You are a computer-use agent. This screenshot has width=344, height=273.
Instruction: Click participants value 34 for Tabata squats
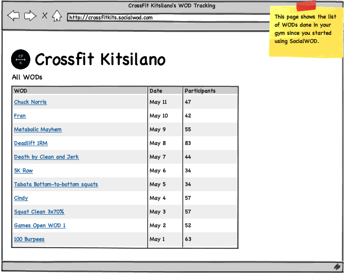click(x=188, y=184)
